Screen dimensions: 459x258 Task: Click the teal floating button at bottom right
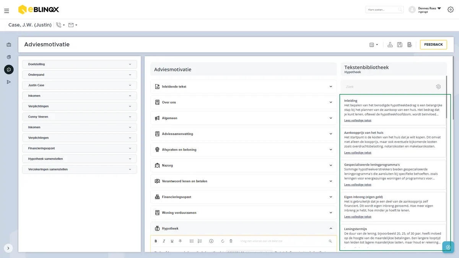click(x=448, y=247)
